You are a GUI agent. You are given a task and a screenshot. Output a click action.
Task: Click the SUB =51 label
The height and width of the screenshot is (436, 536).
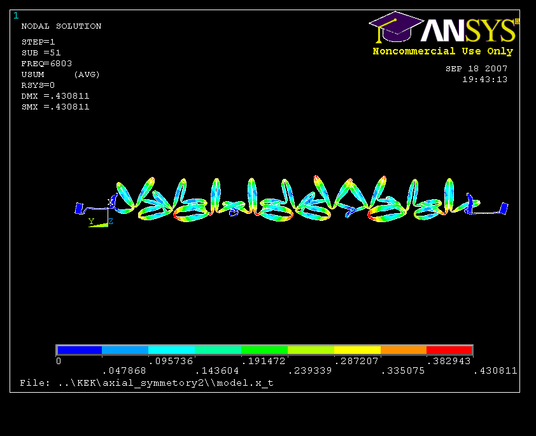pyautogui.click(x=41, y=53)
